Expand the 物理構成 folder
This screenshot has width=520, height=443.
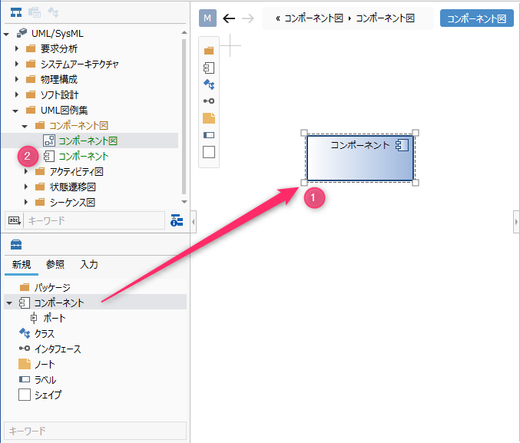(x=16, y=79)
